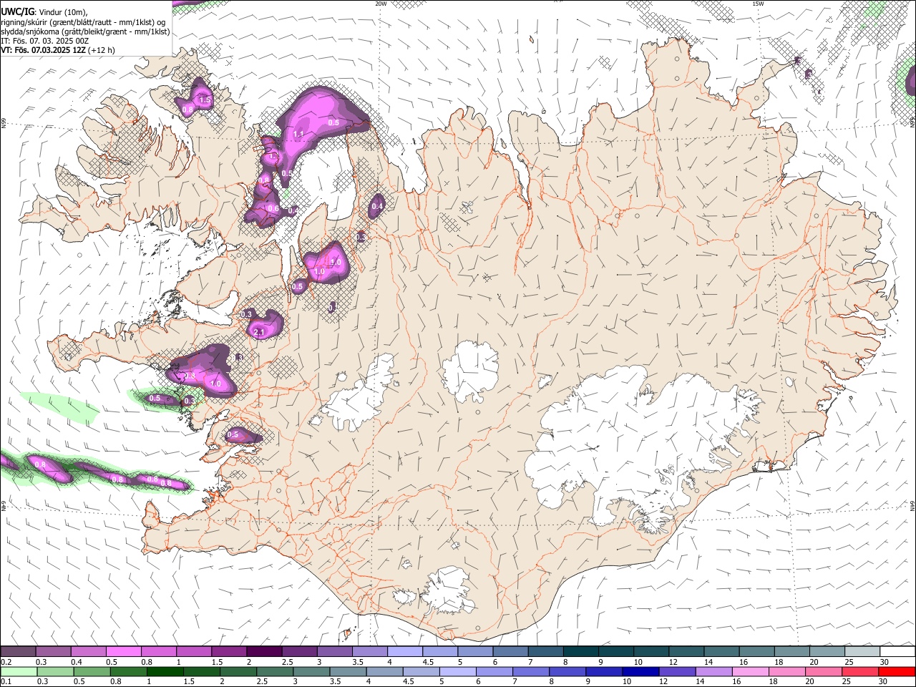916x687 pixels.
Task: Click the 20W longitude label
Action: (381, 4)
